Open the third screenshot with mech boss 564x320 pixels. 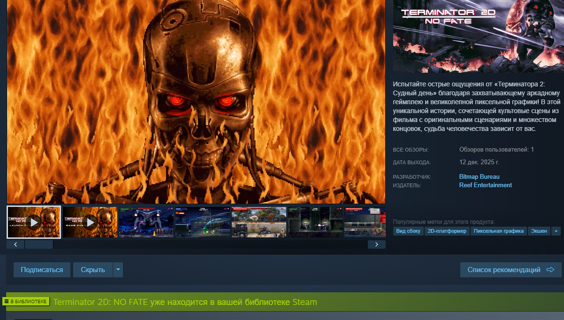pyautogui.click(x=146, y=222)
